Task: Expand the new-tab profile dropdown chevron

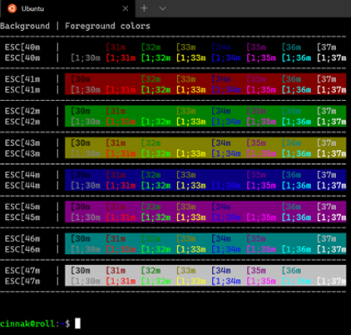Action: click(x=163, y=8)
